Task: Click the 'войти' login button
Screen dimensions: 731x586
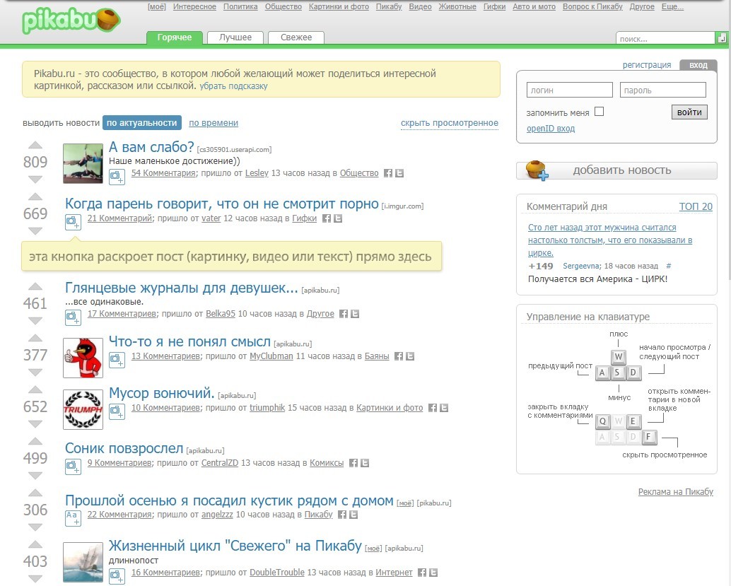Action: [689, 112]
